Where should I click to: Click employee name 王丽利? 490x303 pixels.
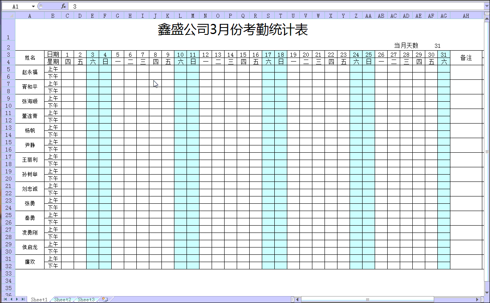(x=30, y=160)
